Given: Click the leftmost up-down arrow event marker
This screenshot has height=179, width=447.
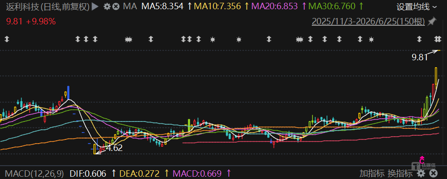Looking at the screenshot, I should [7, 39].
